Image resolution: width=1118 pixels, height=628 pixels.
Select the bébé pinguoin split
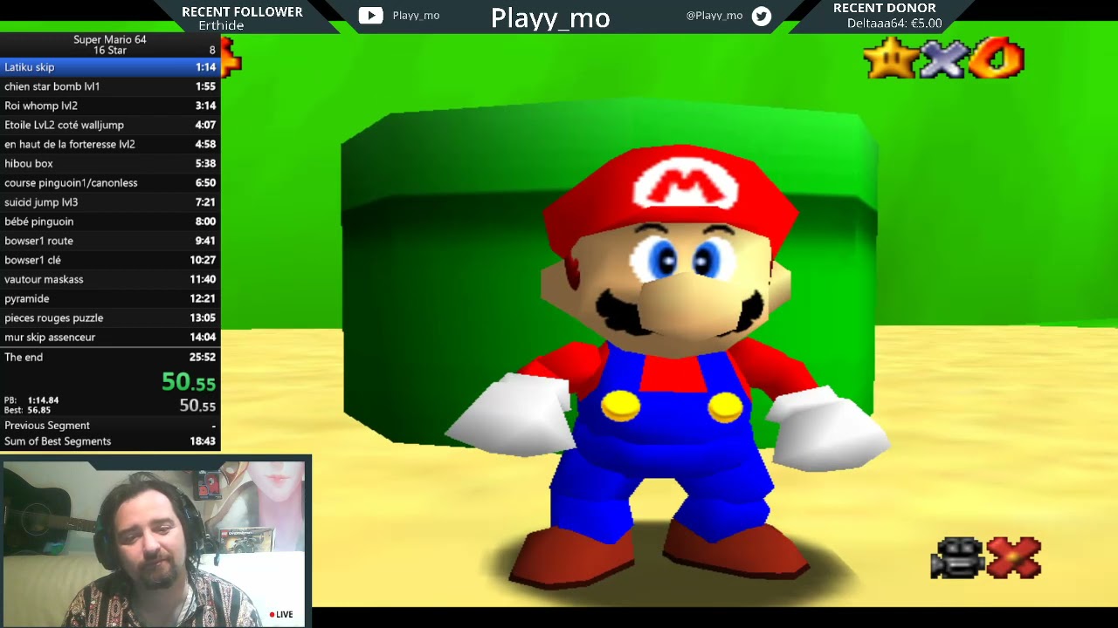(x=110, y=221)
